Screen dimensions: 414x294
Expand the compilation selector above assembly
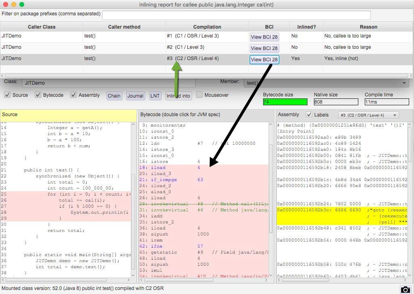[x=368, y=115]
